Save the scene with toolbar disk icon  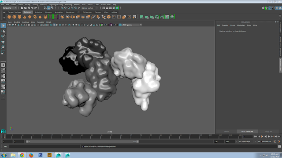click(29, 8)
